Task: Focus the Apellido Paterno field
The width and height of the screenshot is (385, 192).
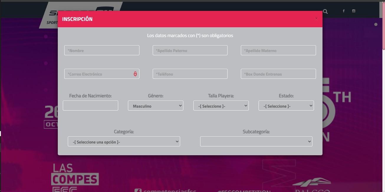Action: tap(190, 51)
